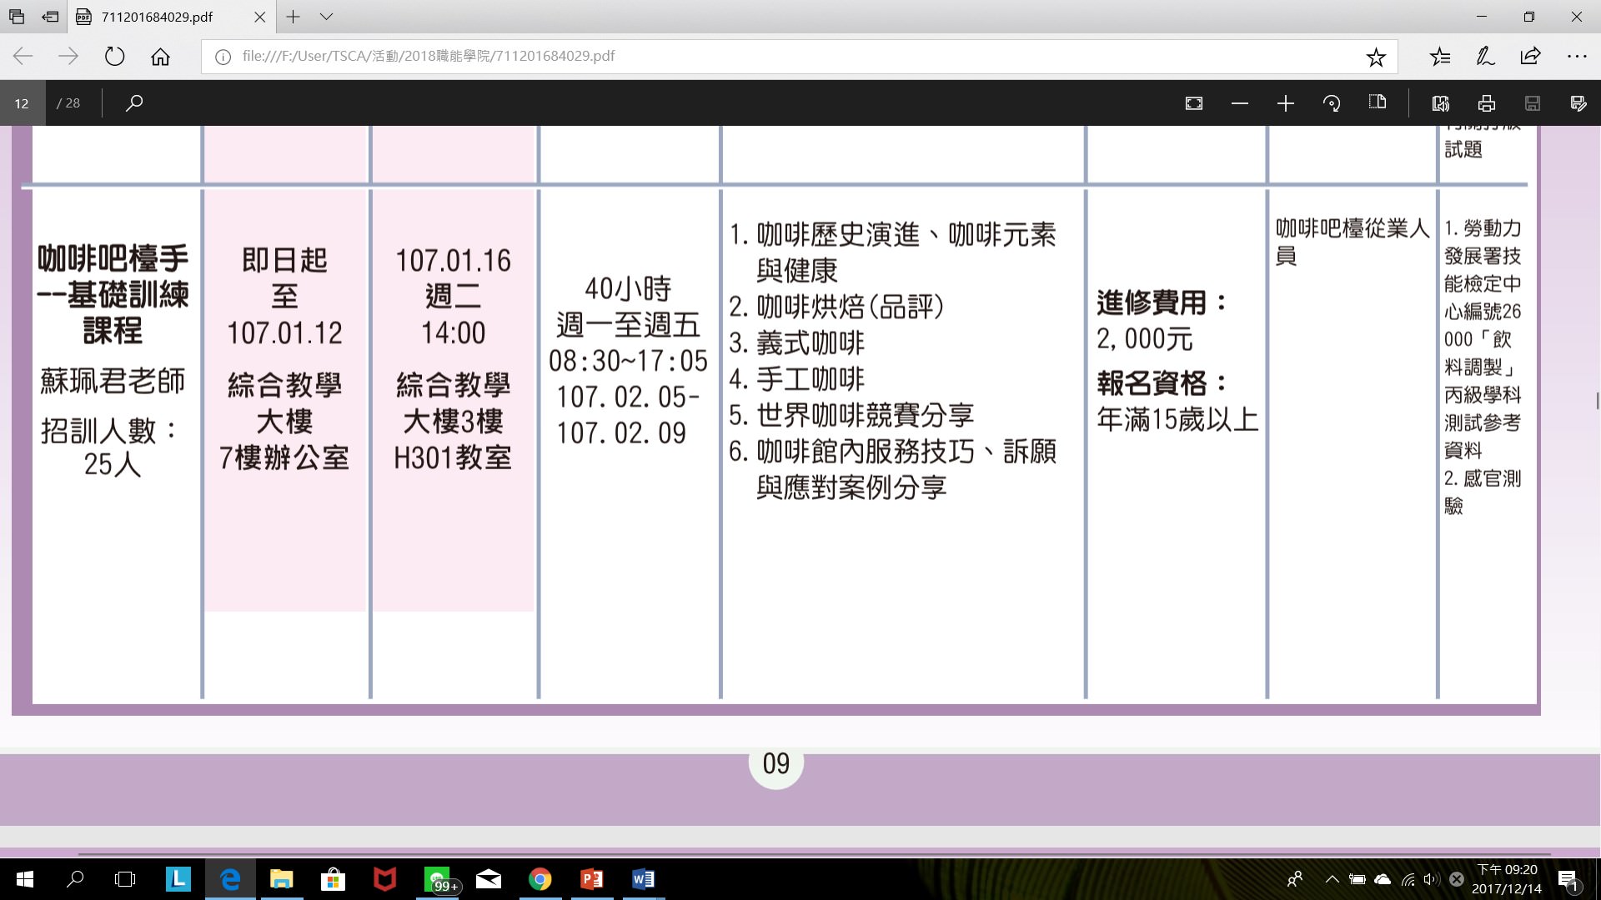Open the Share page icon
The image size is (1601, 900).
(x=1530, y=57)
